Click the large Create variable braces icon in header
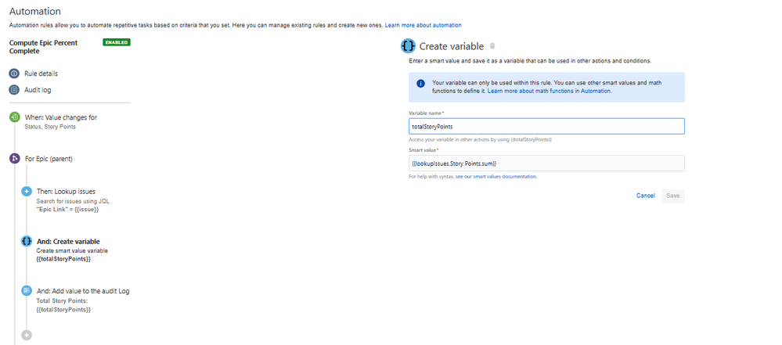 pos(409,46)
